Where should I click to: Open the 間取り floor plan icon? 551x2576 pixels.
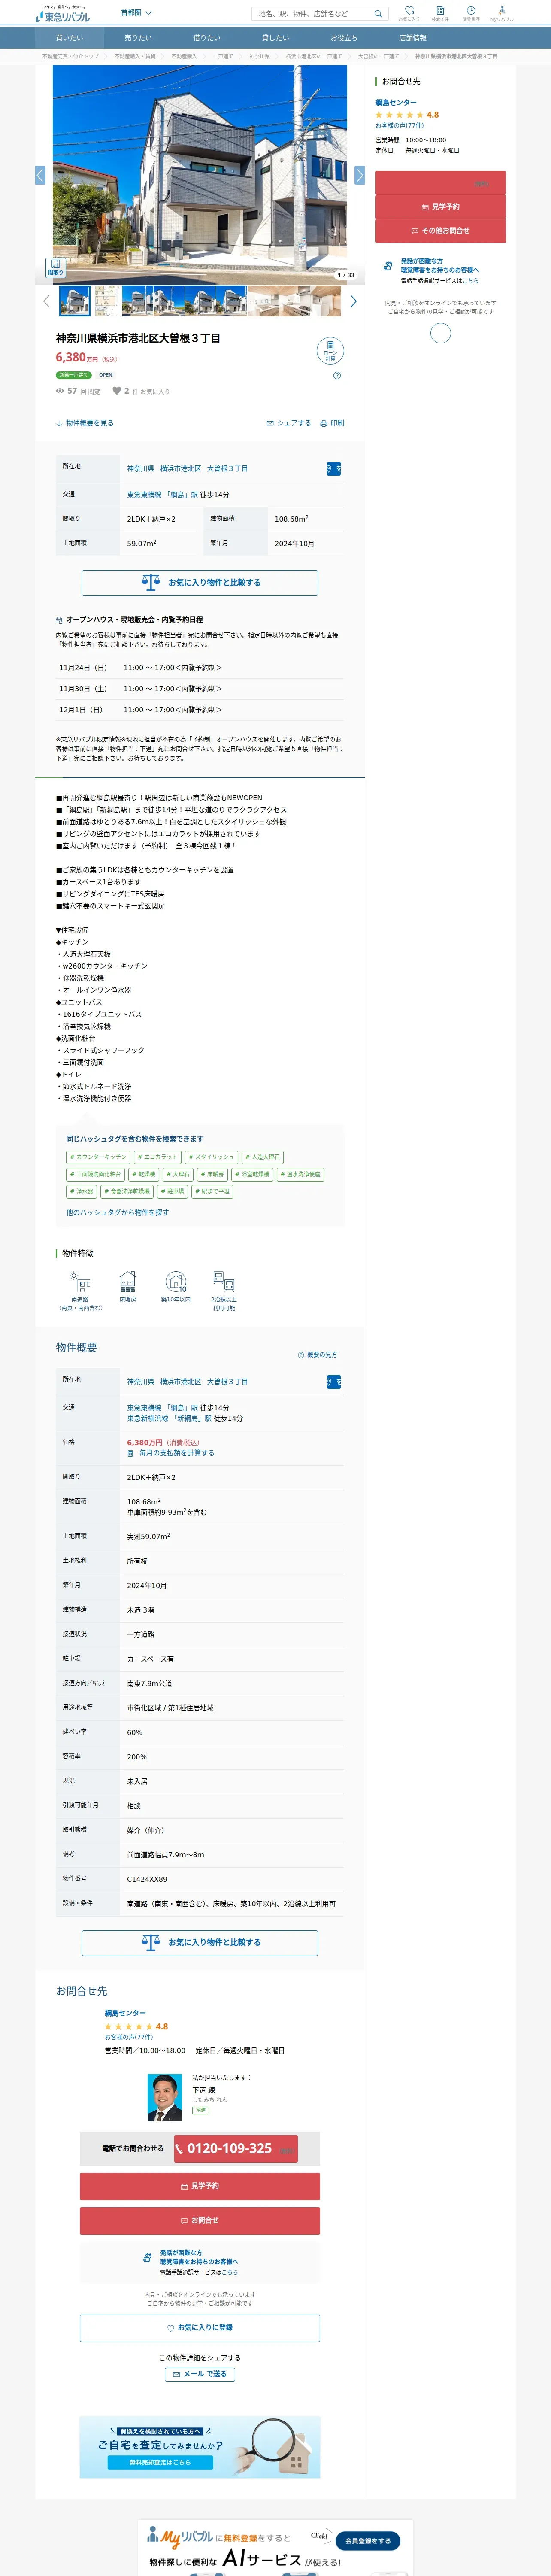point(55,267)
